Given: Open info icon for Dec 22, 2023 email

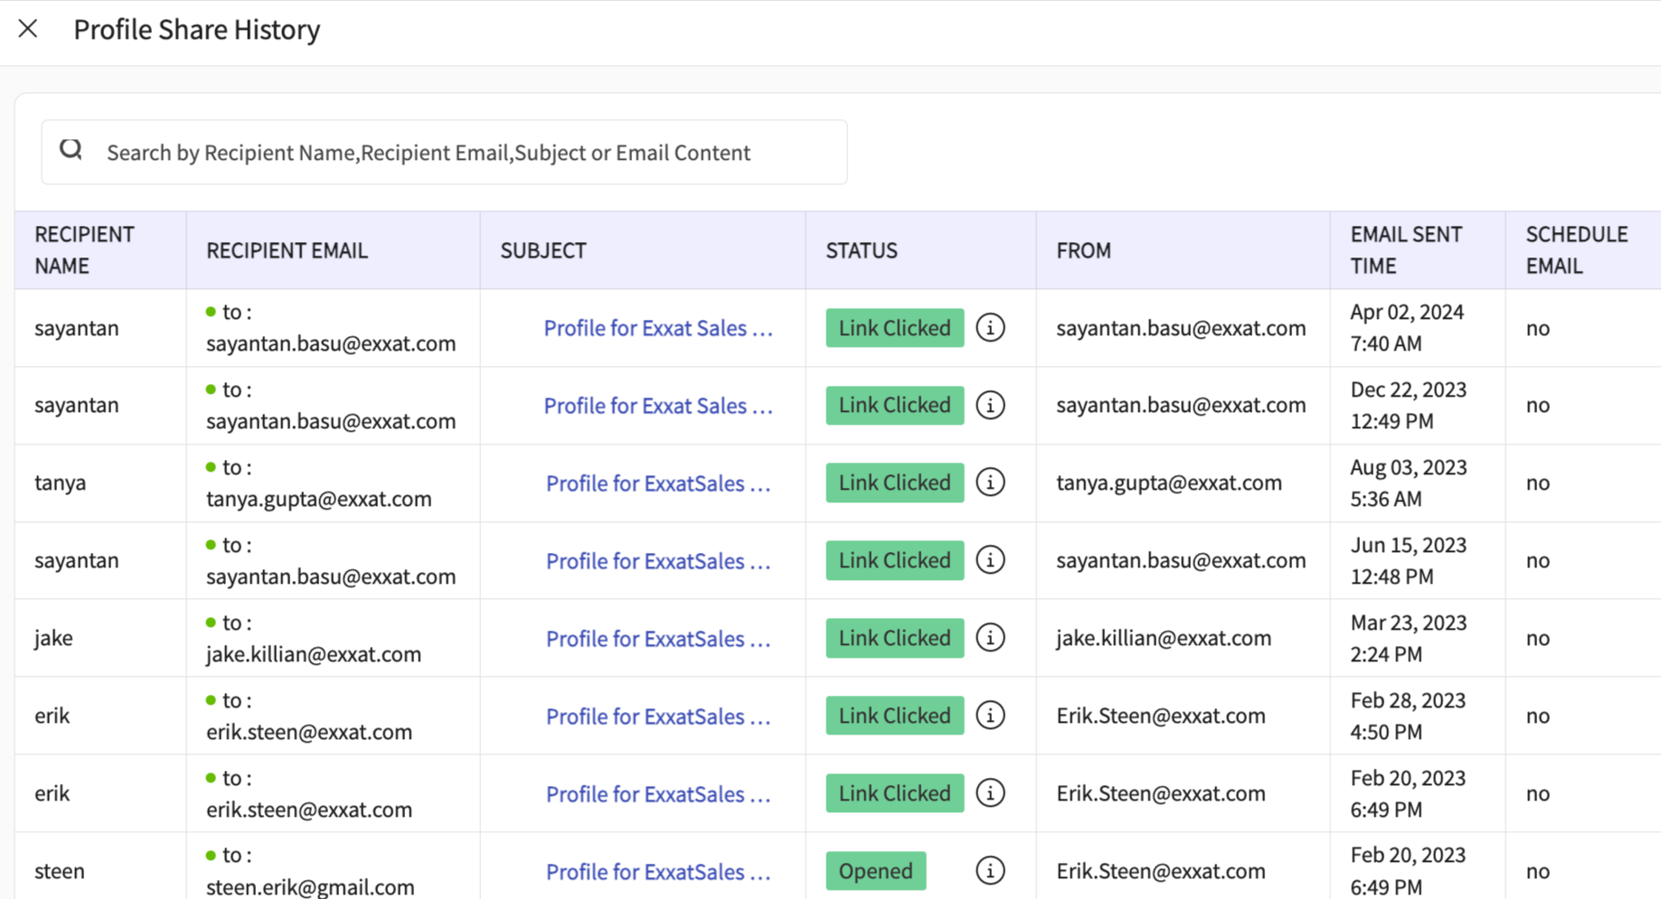Looking at the screenshot, I should 990,406.
